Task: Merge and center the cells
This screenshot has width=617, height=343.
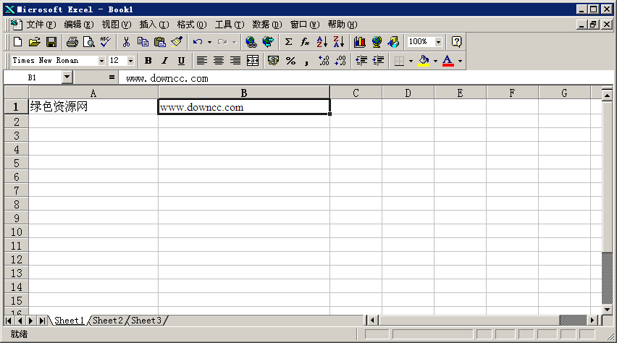Action: click(x=253, y=61)
